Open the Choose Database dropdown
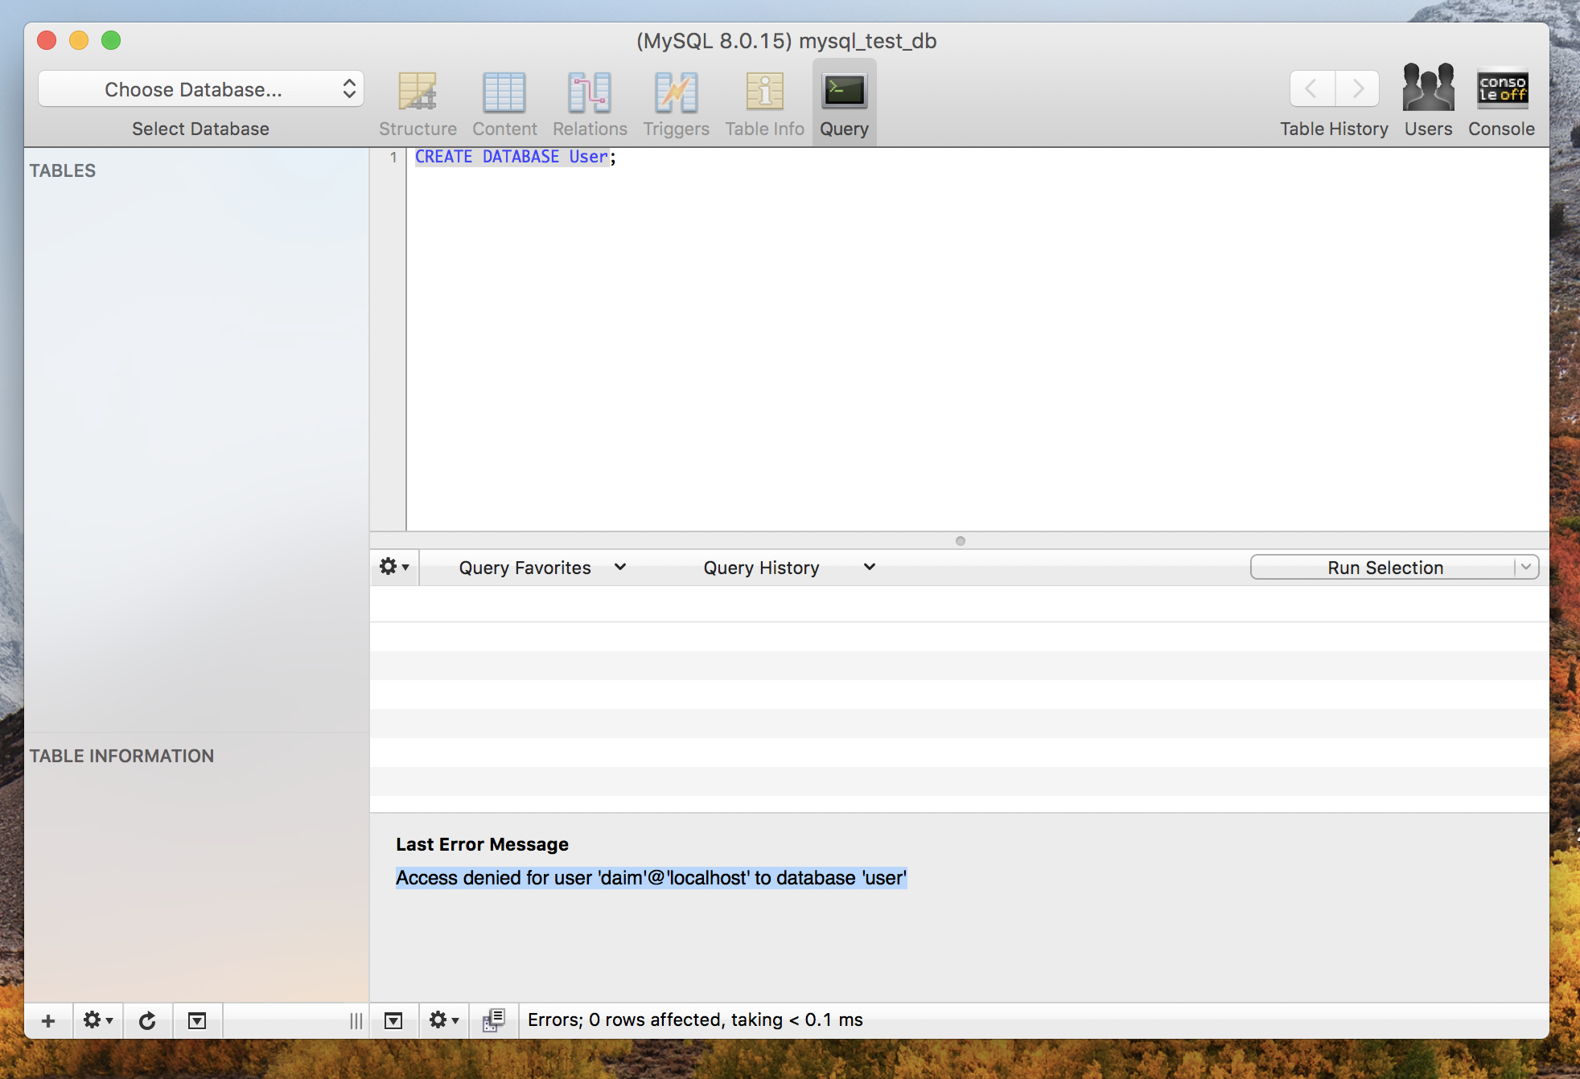The height and width of the screenshot is (1079, 1580). pos(201,89)
